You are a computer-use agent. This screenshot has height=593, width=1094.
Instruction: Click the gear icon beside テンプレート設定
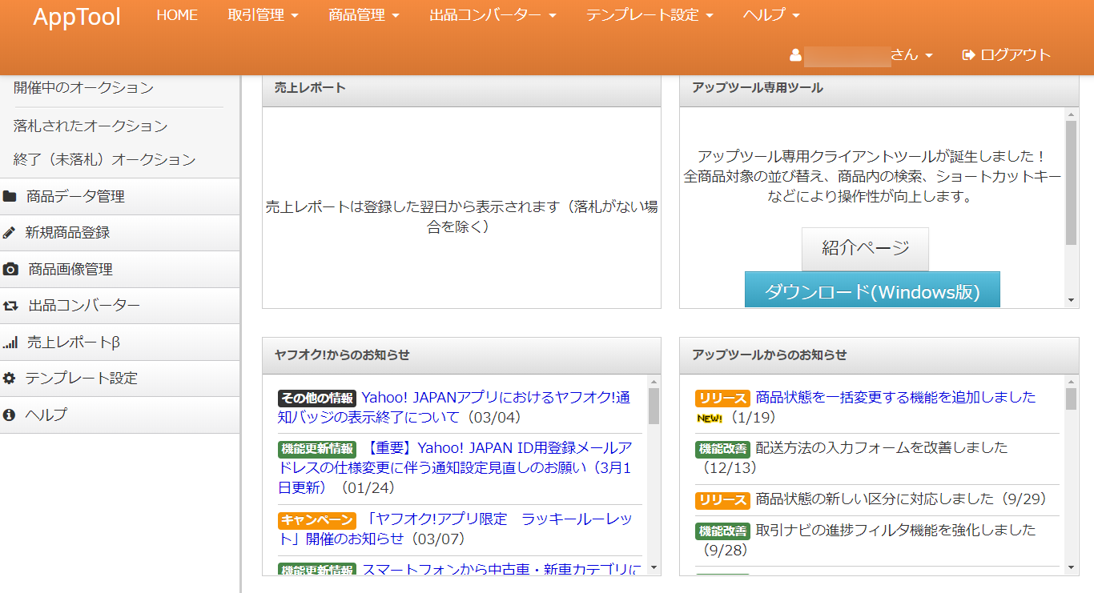coord(10,379)
